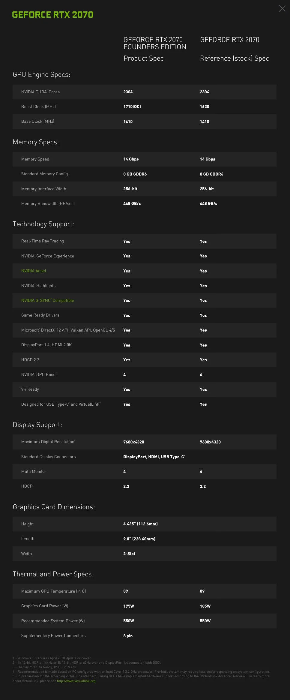The height and width of the screenshot is (700, 290).
Task: Select the "Memory Interface Width" row label
Action: click(x=44, y=189)
